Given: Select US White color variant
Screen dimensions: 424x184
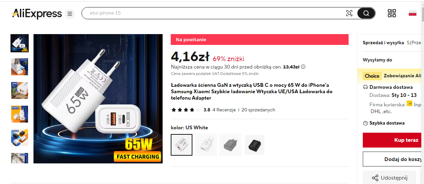Looking at the screenshot, I should click(182, 145).
